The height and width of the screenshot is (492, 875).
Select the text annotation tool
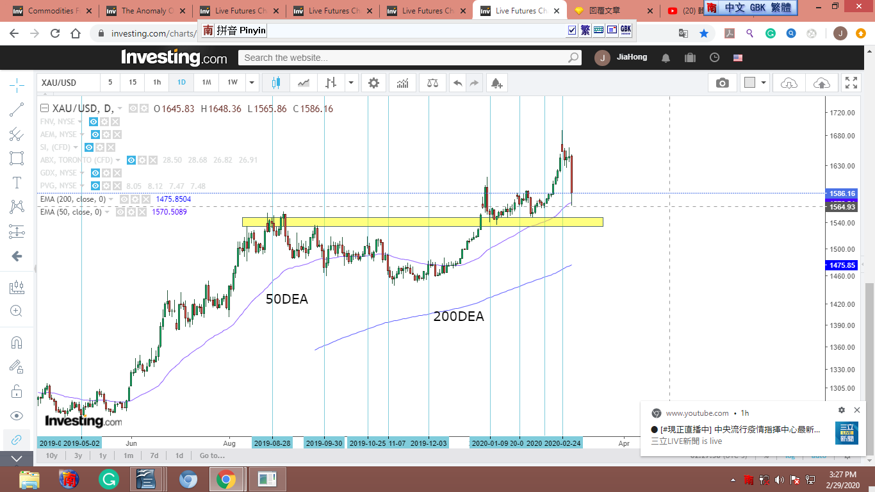tap(17, 183)
